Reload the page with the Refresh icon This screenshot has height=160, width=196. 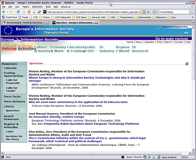coord(18,12)
